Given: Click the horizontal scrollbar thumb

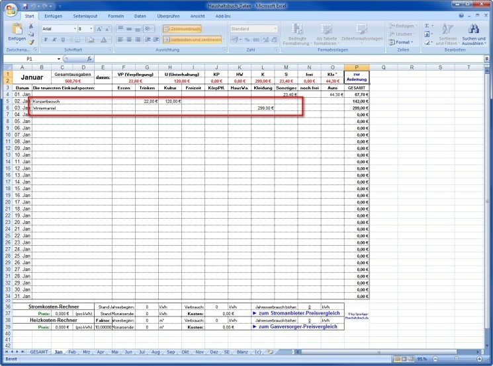Looking at the screenshot, I should tap(379, 352).
